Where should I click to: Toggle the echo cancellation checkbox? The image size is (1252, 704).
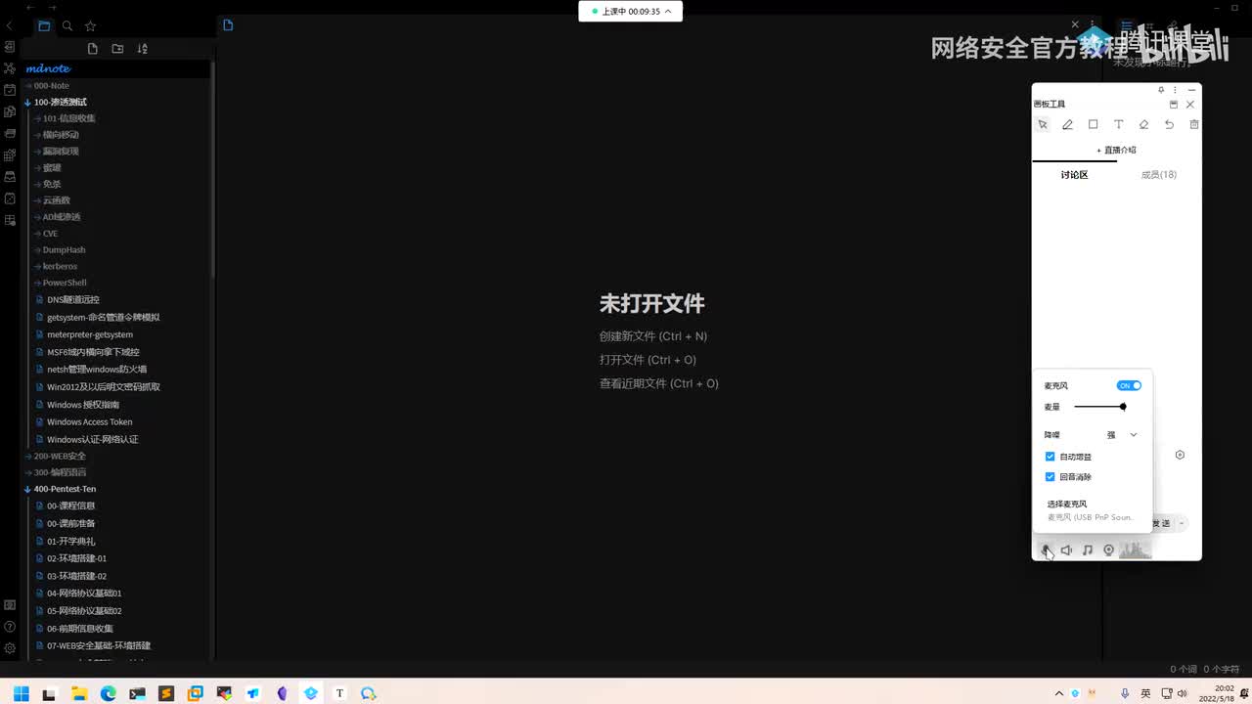pyautogui.click(x=1050, y=477)
